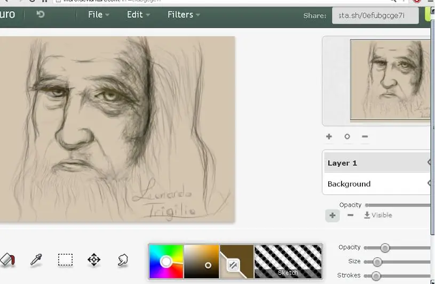This screenshot has width=435, height=284.
Task: Select the Background layer
Action: pos(377,184)
